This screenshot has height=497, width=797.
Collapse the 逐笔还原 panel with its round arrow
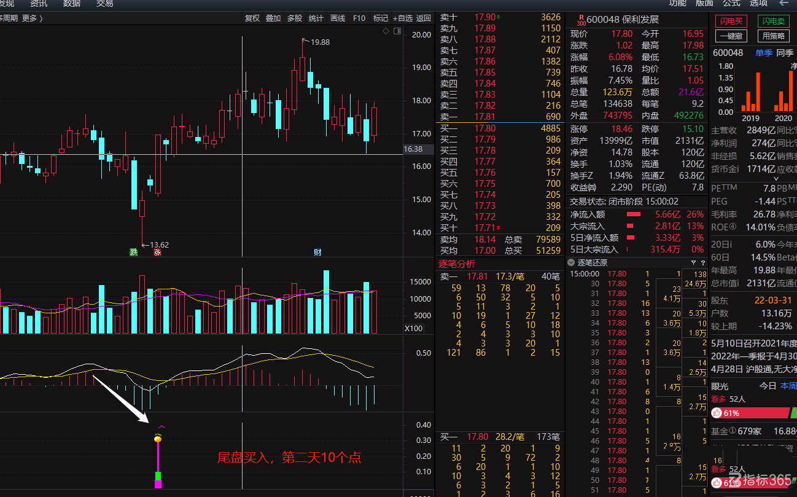click(x=571, y=262)
